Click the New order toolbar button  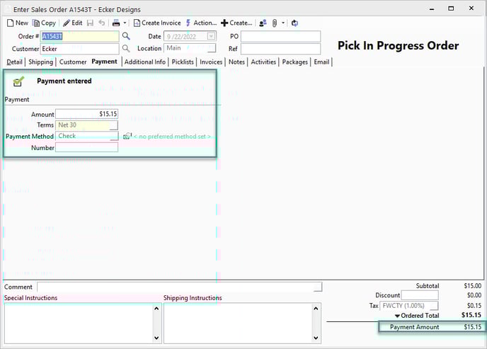click(x=18, y=23)
